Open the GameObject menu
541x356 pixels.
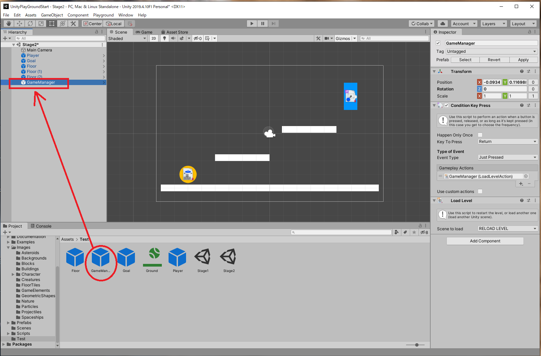pos(52,15)
